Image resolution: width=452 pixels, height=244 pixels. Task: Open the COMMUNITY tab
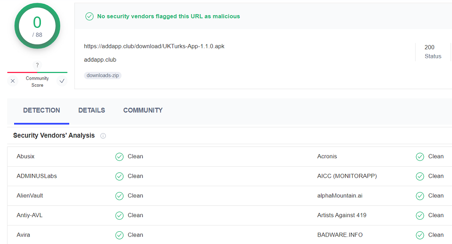(143, 111)
